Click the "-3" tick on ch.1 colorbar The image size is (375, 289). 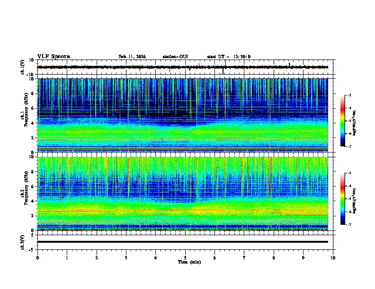point(349,95)
